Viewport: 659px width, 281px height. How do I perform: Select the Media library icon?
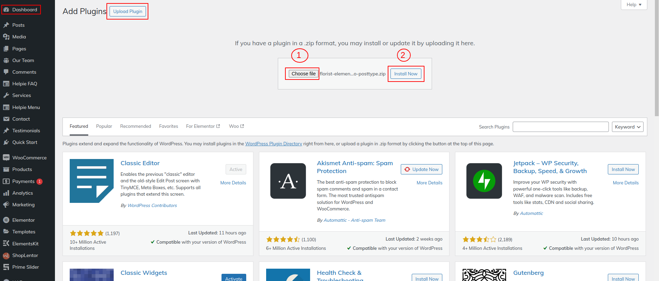[x=6, y=37]
